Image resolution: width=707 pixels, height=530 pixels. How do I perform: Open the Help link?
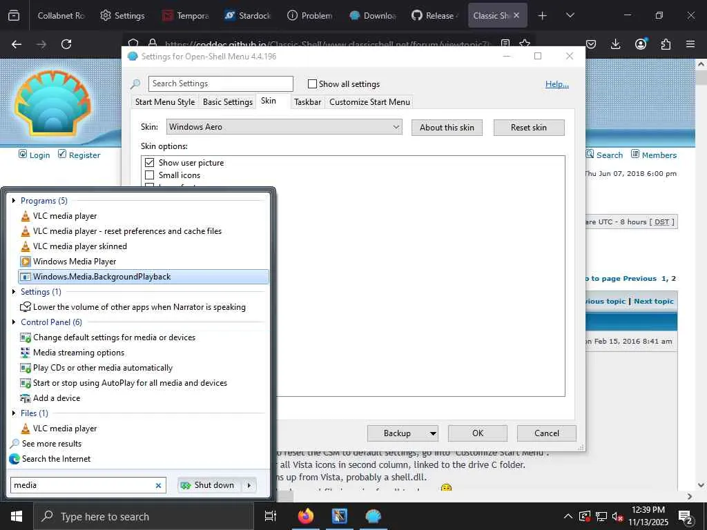pos(557,84)
